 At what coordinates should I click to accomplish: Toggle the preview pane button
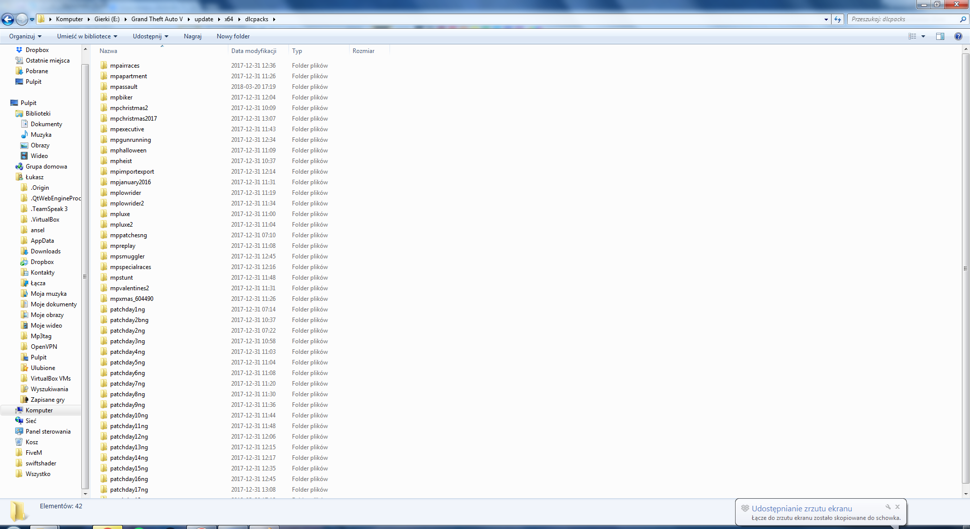click(940, 36)
